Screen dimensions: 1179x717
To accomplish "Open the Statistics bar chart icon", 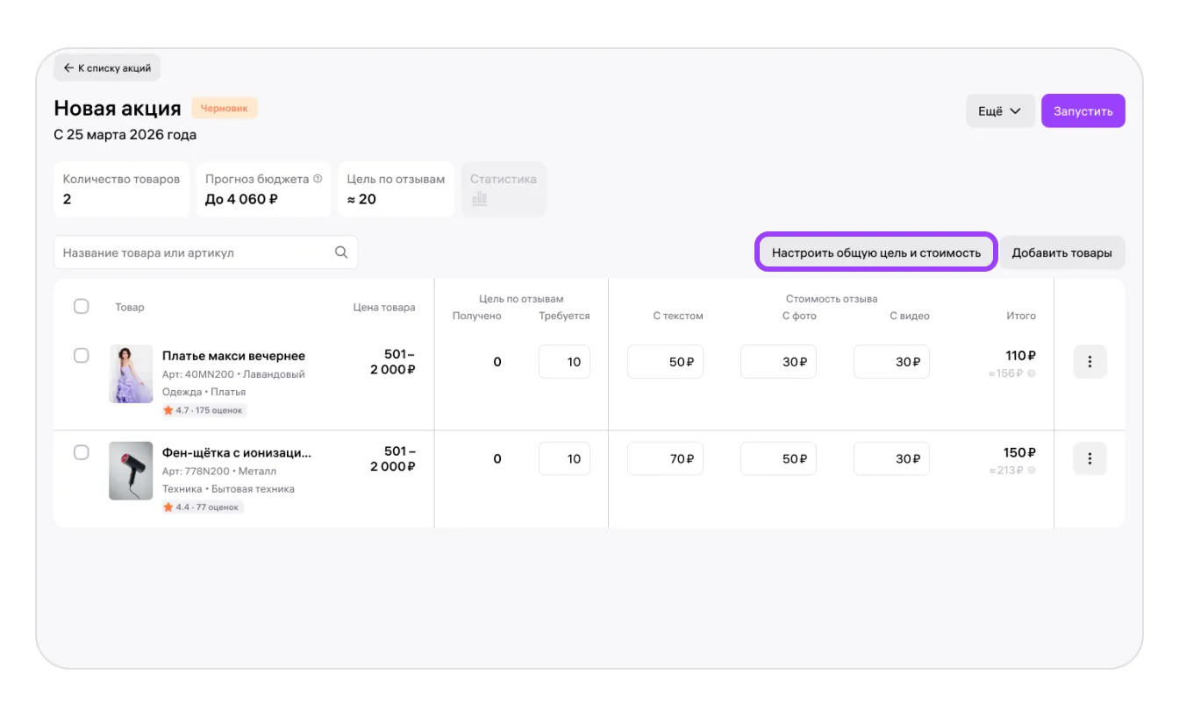I will point(480,199).
